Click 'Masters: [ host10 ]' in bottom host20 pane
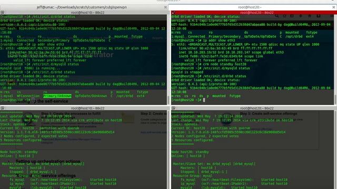Viewport: 337px width, 189px height. [199, 168]
